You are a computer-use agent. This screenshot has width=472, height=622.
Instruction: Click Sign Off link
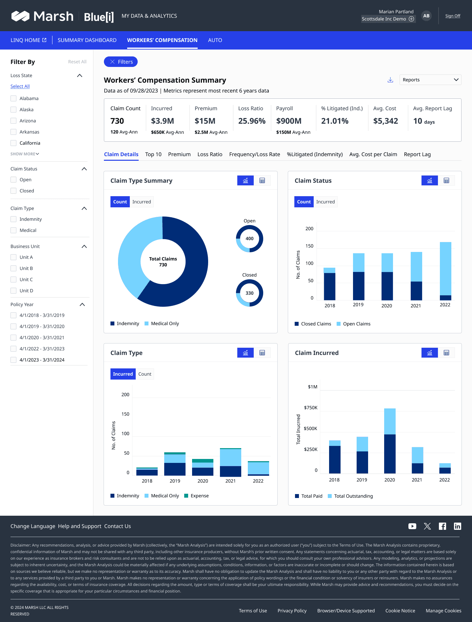453,16
